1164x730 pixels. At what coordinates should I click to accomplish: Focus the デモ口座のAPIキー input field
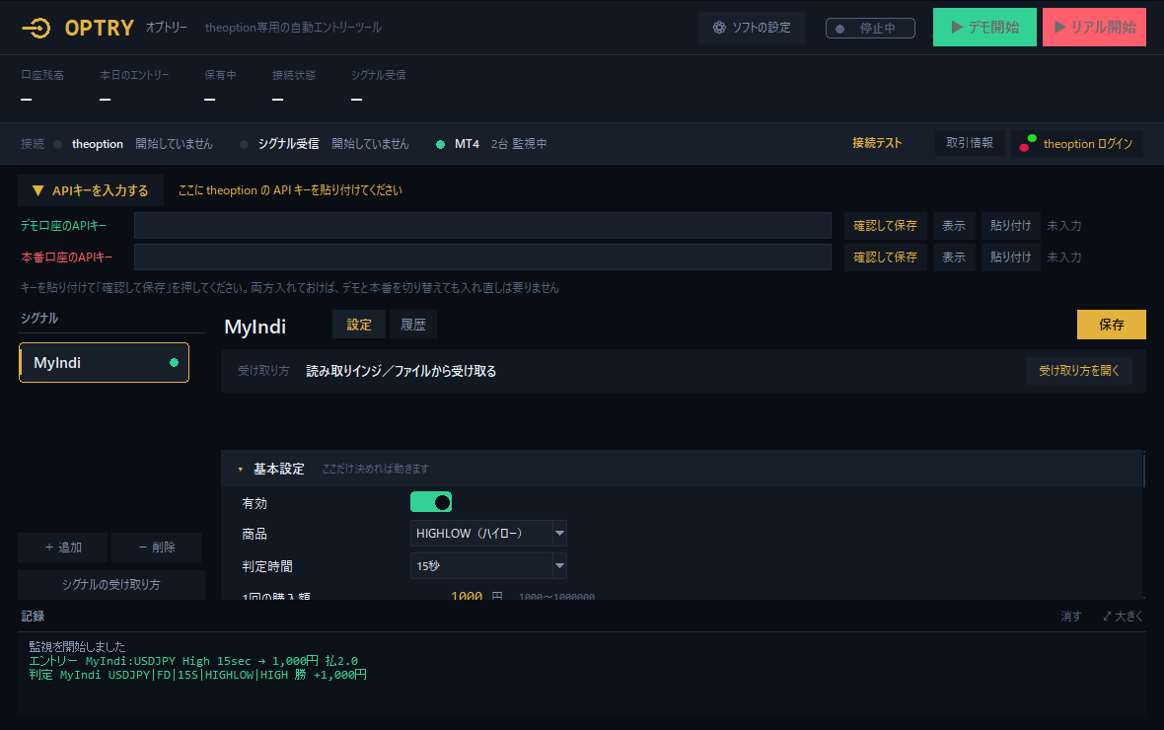point(482,226)
